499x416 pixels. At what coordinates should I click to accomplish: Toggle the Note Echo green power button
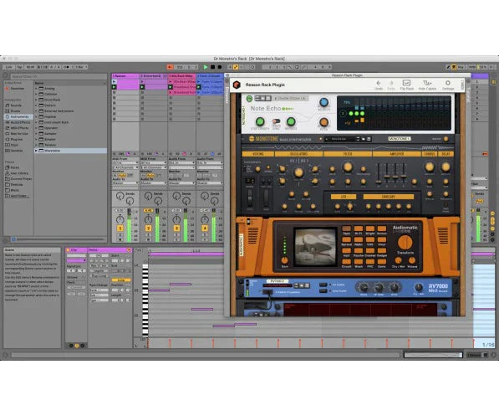(x=249, y=99)
